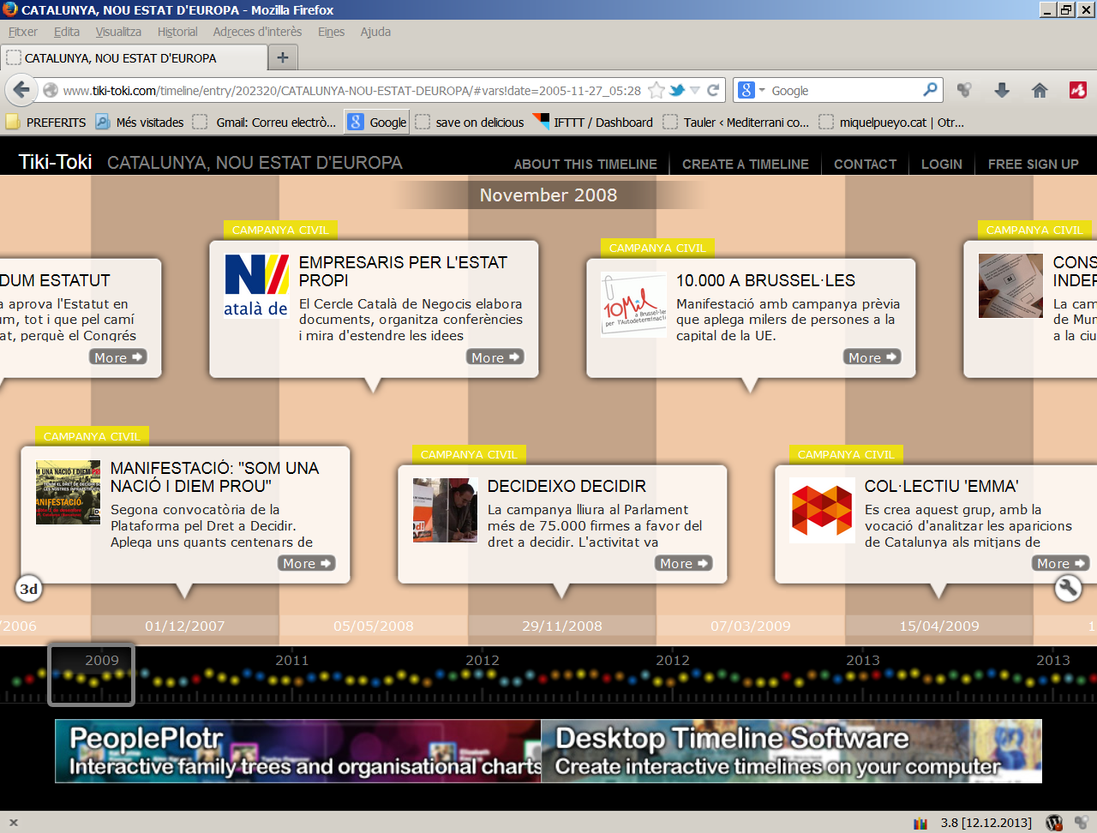Click the wrench settings icon on timeline

[x=1068, y=588]
